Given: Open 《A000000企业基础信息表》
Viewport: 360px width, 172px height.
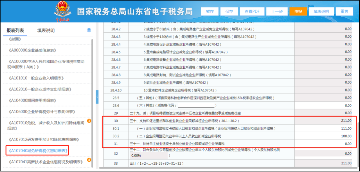Looking at the screenshot, I should 32,50.
